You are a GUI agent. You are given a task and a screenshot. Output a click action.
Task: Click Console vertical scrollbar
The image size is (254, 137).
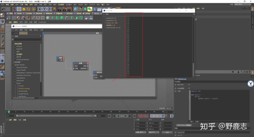click(x=193, y=70)
